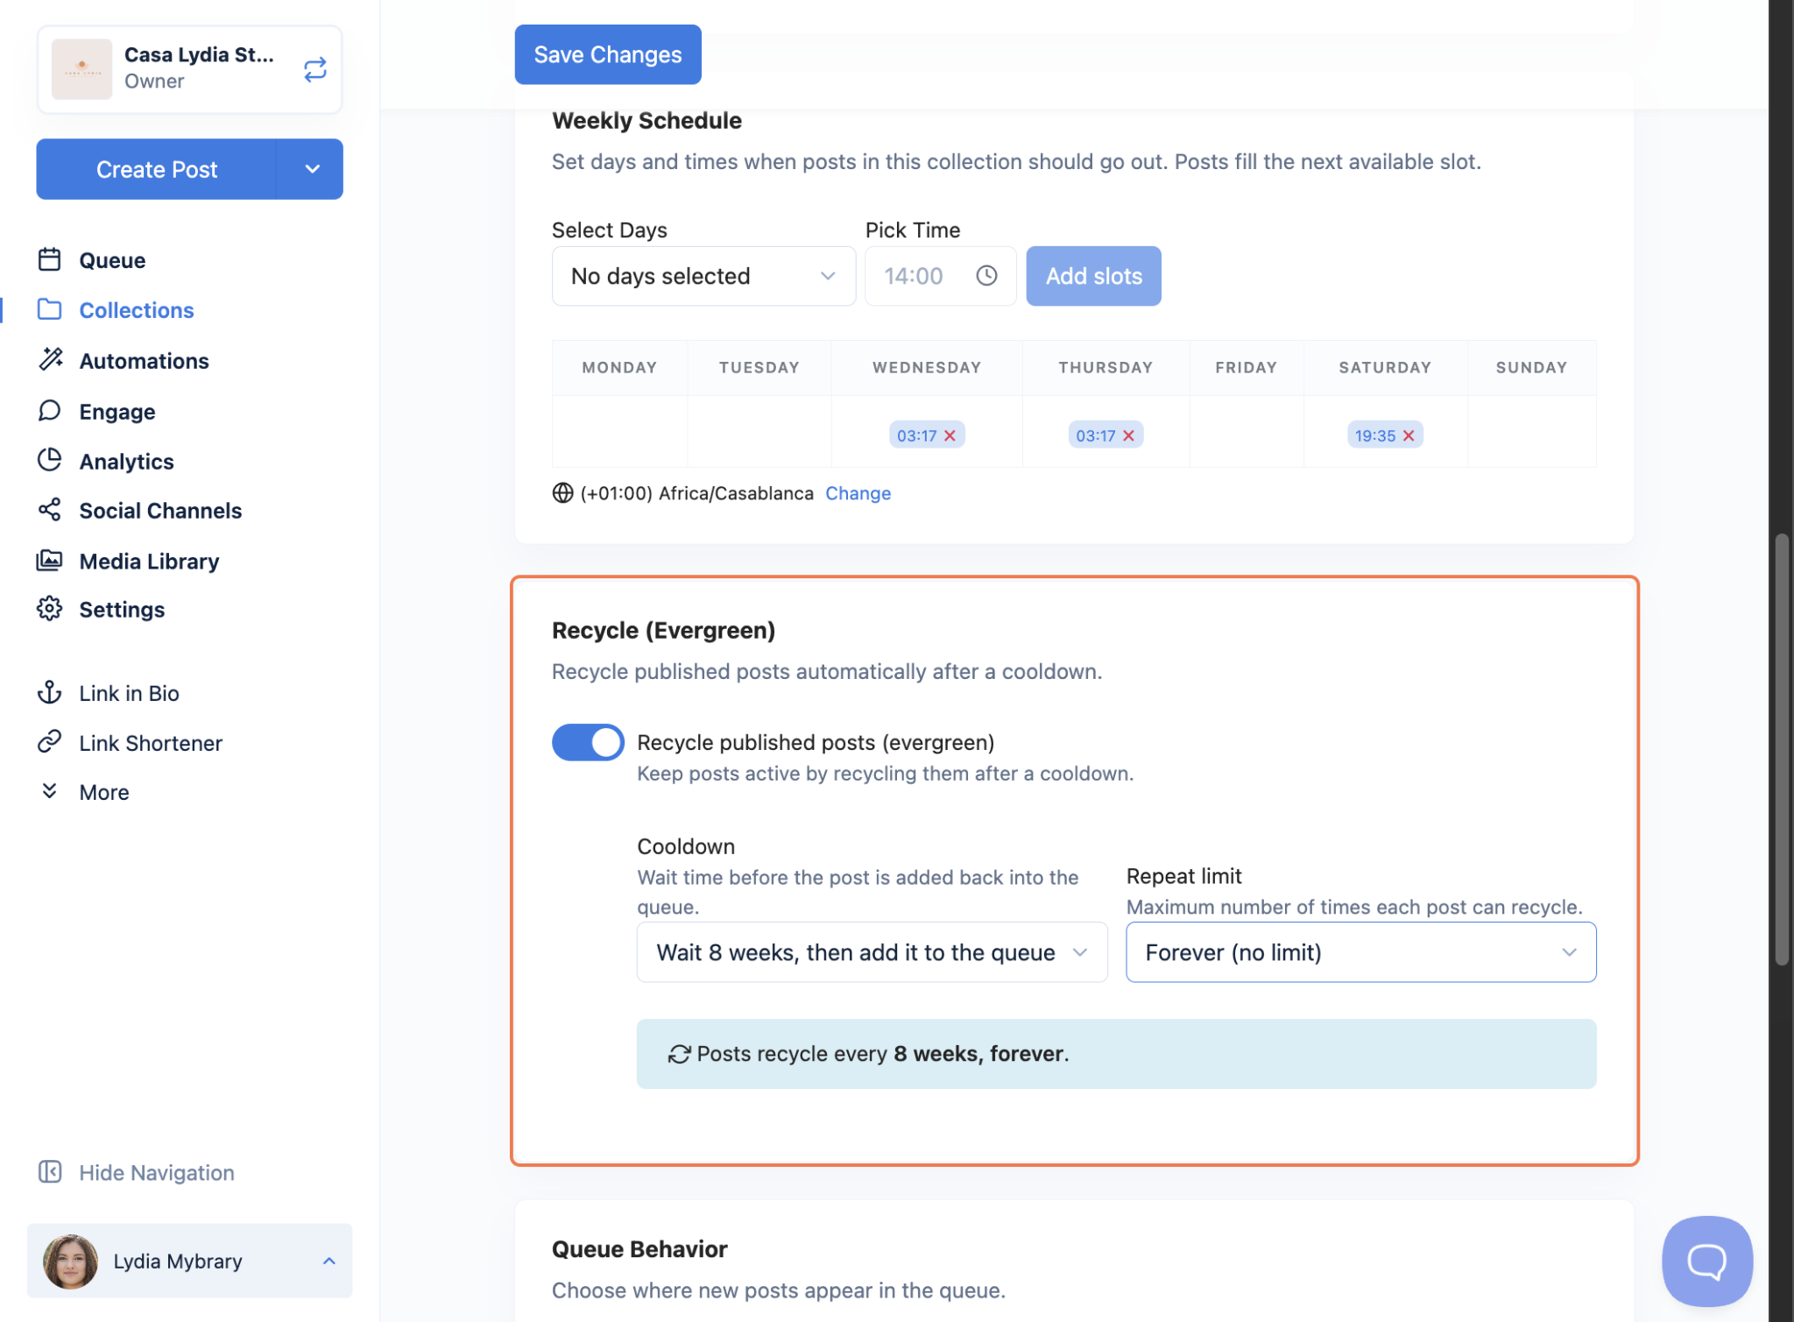Open the chat support bubble

tap(1706, 1261)
